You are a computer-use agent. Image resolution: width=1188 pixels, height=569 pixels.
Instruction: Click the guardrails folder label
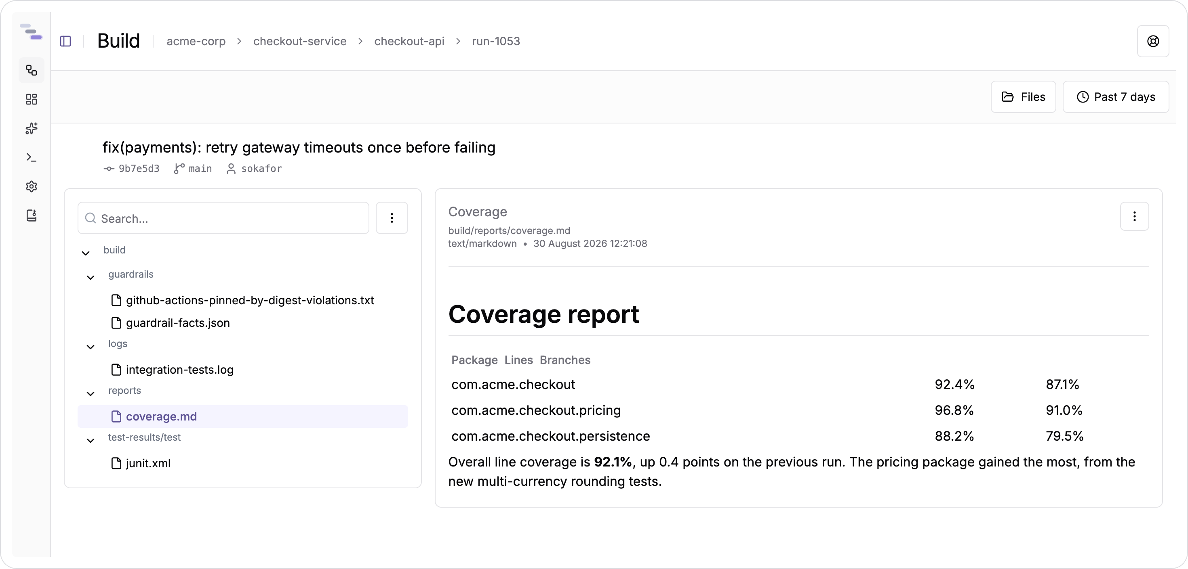pos(131,274)
